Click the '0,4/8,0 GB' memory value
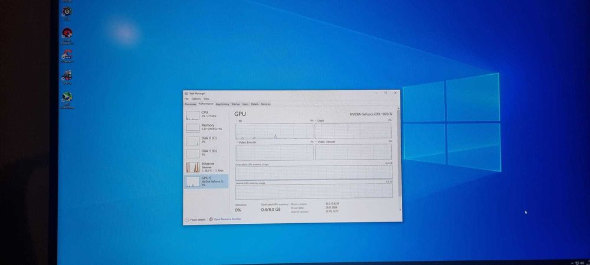 click(271, 210)
